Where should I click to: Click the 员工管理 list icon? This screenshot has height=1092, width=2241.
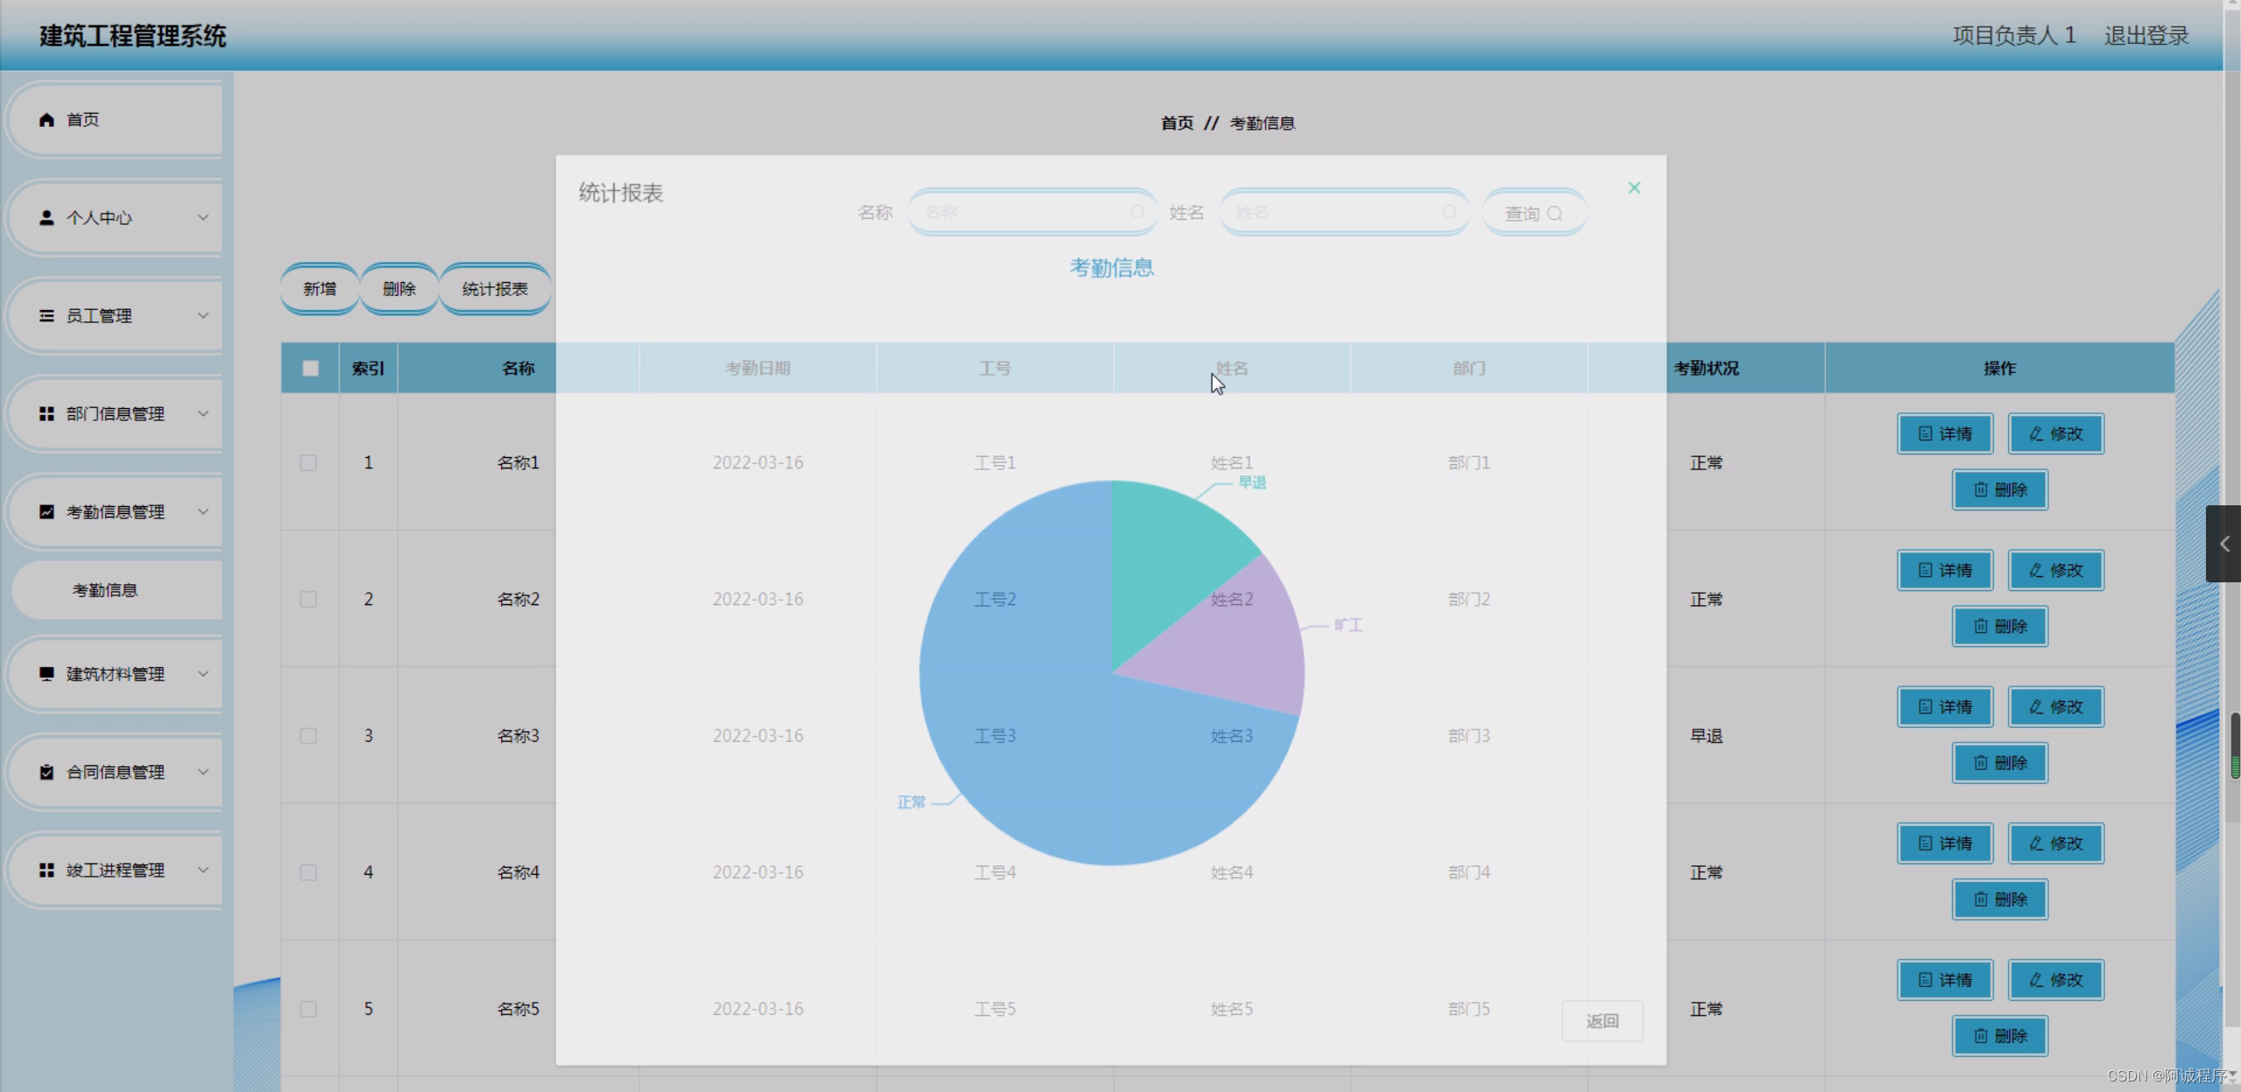tap(46, 316)
